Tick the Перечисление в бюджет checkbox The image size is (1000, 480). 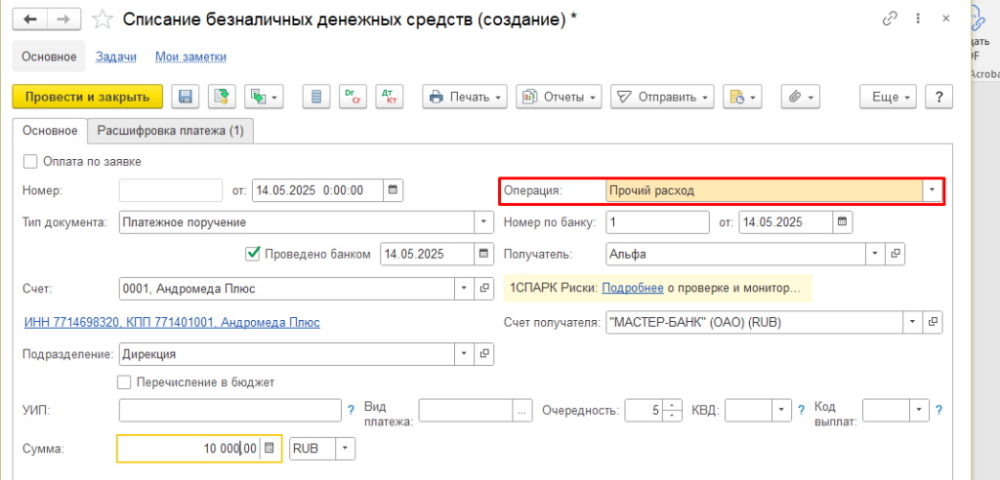pyautogui.click(x=124, y=381)
